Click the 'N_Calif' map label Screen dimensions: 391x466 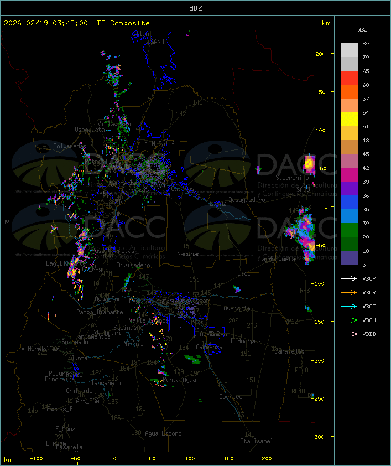point(163,144)
